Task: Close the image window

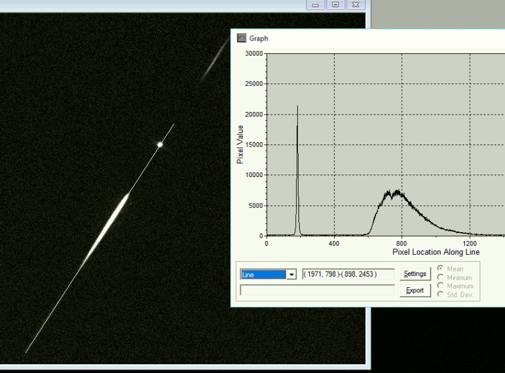Action: [355, 5]
